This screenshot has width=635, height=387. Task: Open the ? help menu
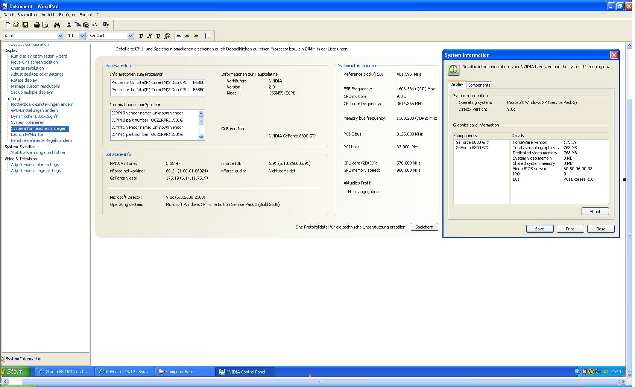click(98, 15)
